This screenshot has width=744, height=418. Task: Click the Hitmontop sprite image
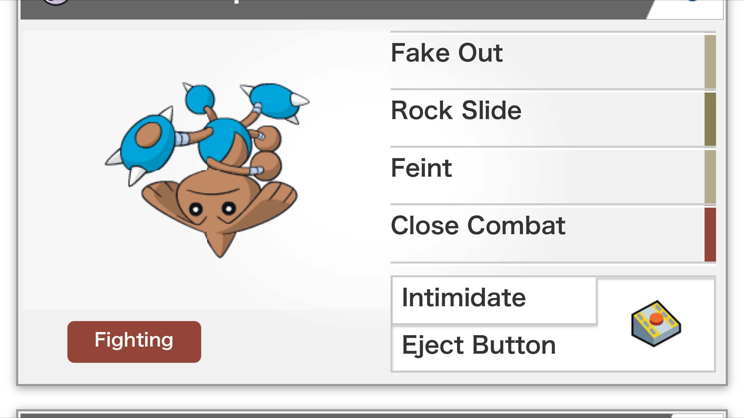pos(207,170)
